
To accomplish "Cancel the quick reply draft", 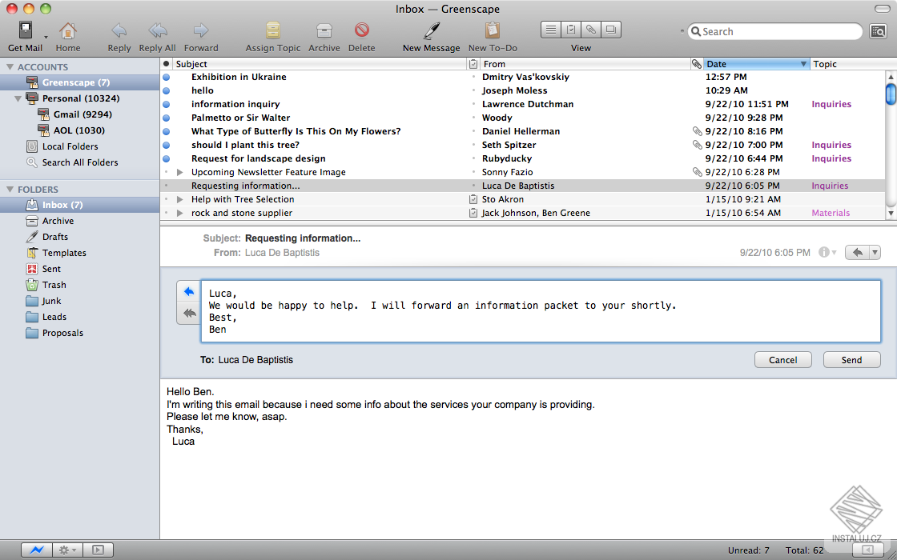I will 782,360.
